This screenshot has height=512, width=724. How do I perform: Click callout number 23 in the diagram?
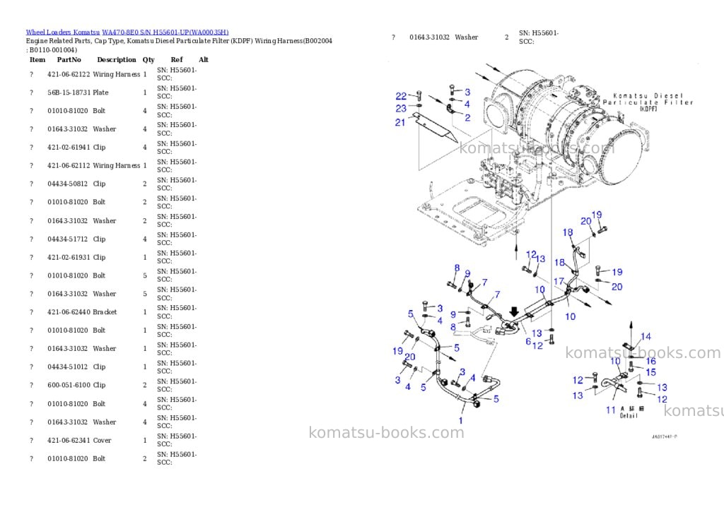tap(401, 108)
